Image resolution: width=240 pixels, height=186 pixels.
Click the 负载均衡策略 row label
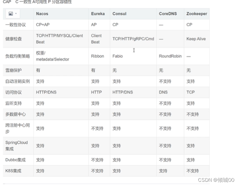coord(18,56)
